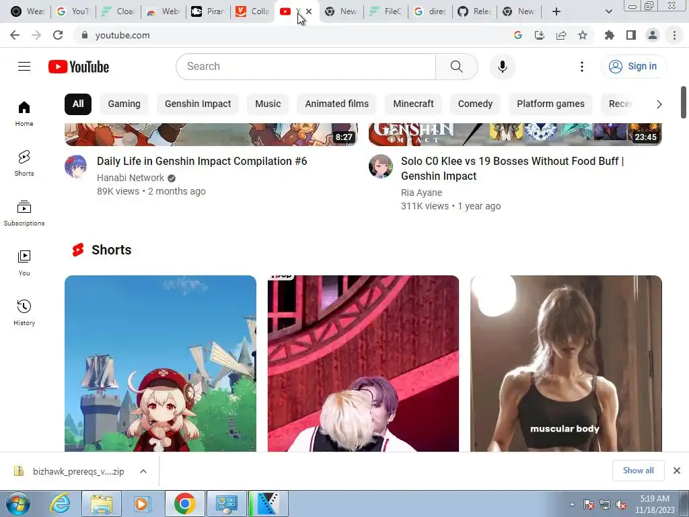The width and height of the screenshot is (689, 517).
Task: Open Hanabi Network channel link
Action: tap(131, 178)
